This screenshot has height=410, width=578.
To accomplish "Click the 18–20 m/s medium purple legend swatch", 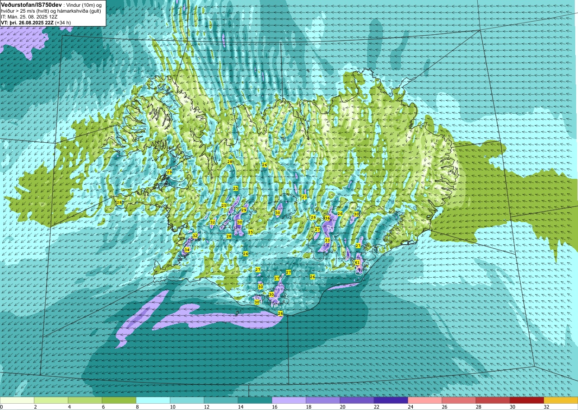I will pos(323,400).
